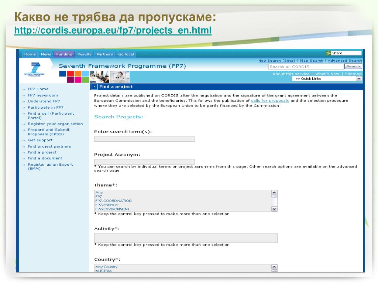Click the green Share icon
The height and width of the screenshot is (284, 378).
click(328, 53)
